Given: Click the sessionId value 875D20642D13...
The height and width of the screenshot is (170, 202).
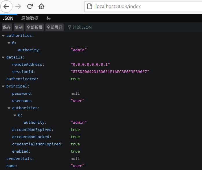Looking at the screenshot, I should click(x=110, y=72).
